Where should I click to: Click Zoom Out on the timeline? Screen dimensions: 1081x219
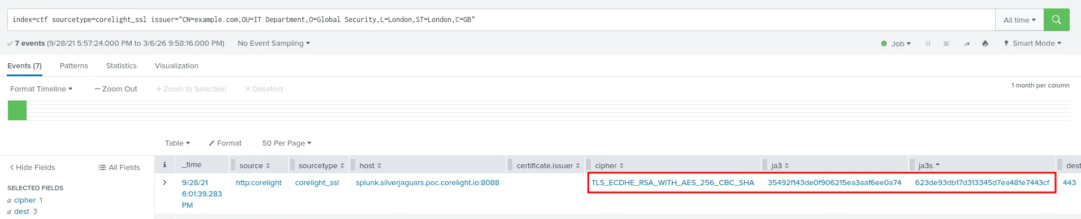pyautogui.click(x=116, y=89)
